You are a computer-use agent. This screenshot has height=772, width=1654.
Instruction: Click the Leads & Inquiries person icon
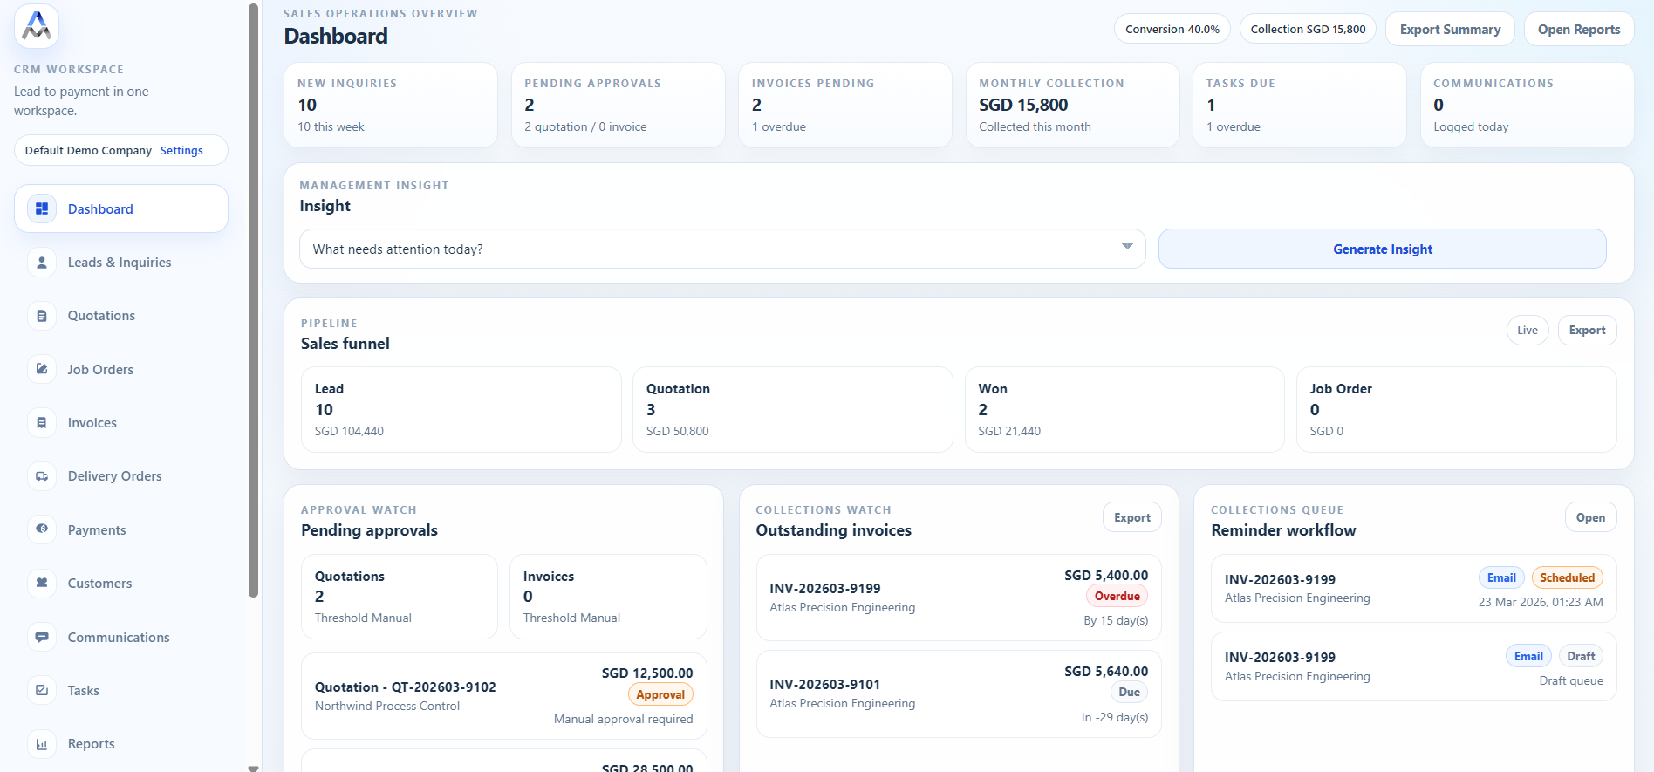[x=42, y=263]
